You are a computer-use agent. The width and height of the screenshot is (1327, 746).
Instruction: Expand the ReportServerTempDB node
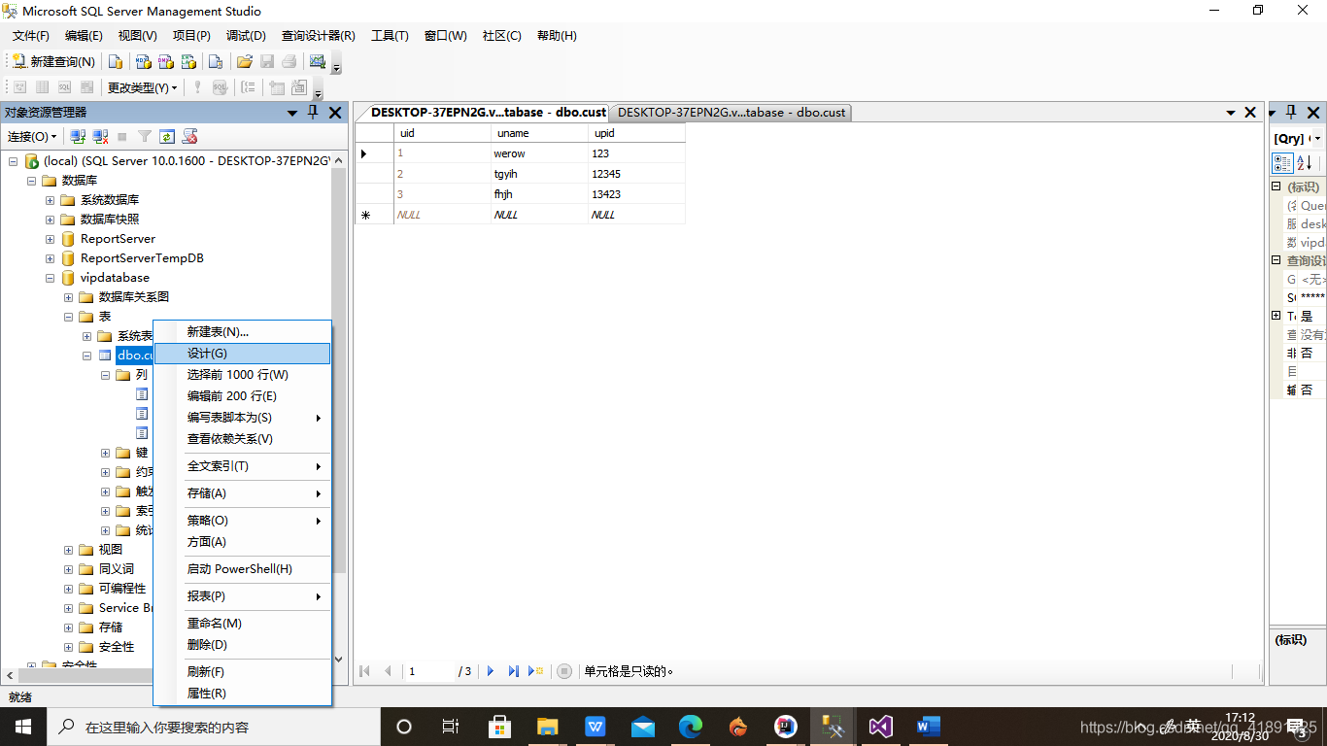51,258
